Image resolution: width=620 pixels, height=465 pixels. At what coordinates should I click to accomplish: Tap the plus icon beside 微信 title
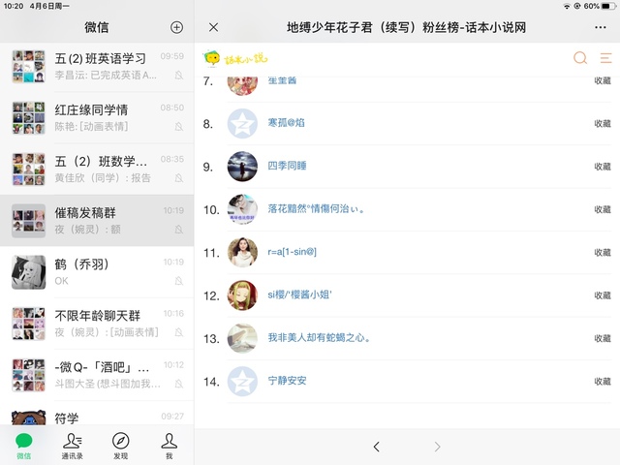[176, 27]
